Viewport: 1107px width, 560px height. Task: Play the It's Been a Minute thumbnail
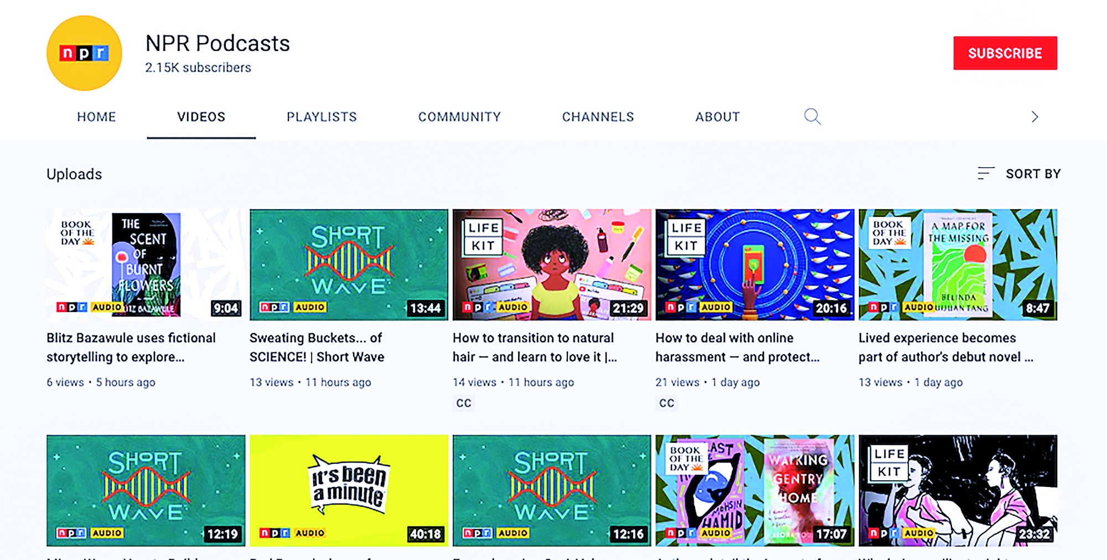pos(349,490)
